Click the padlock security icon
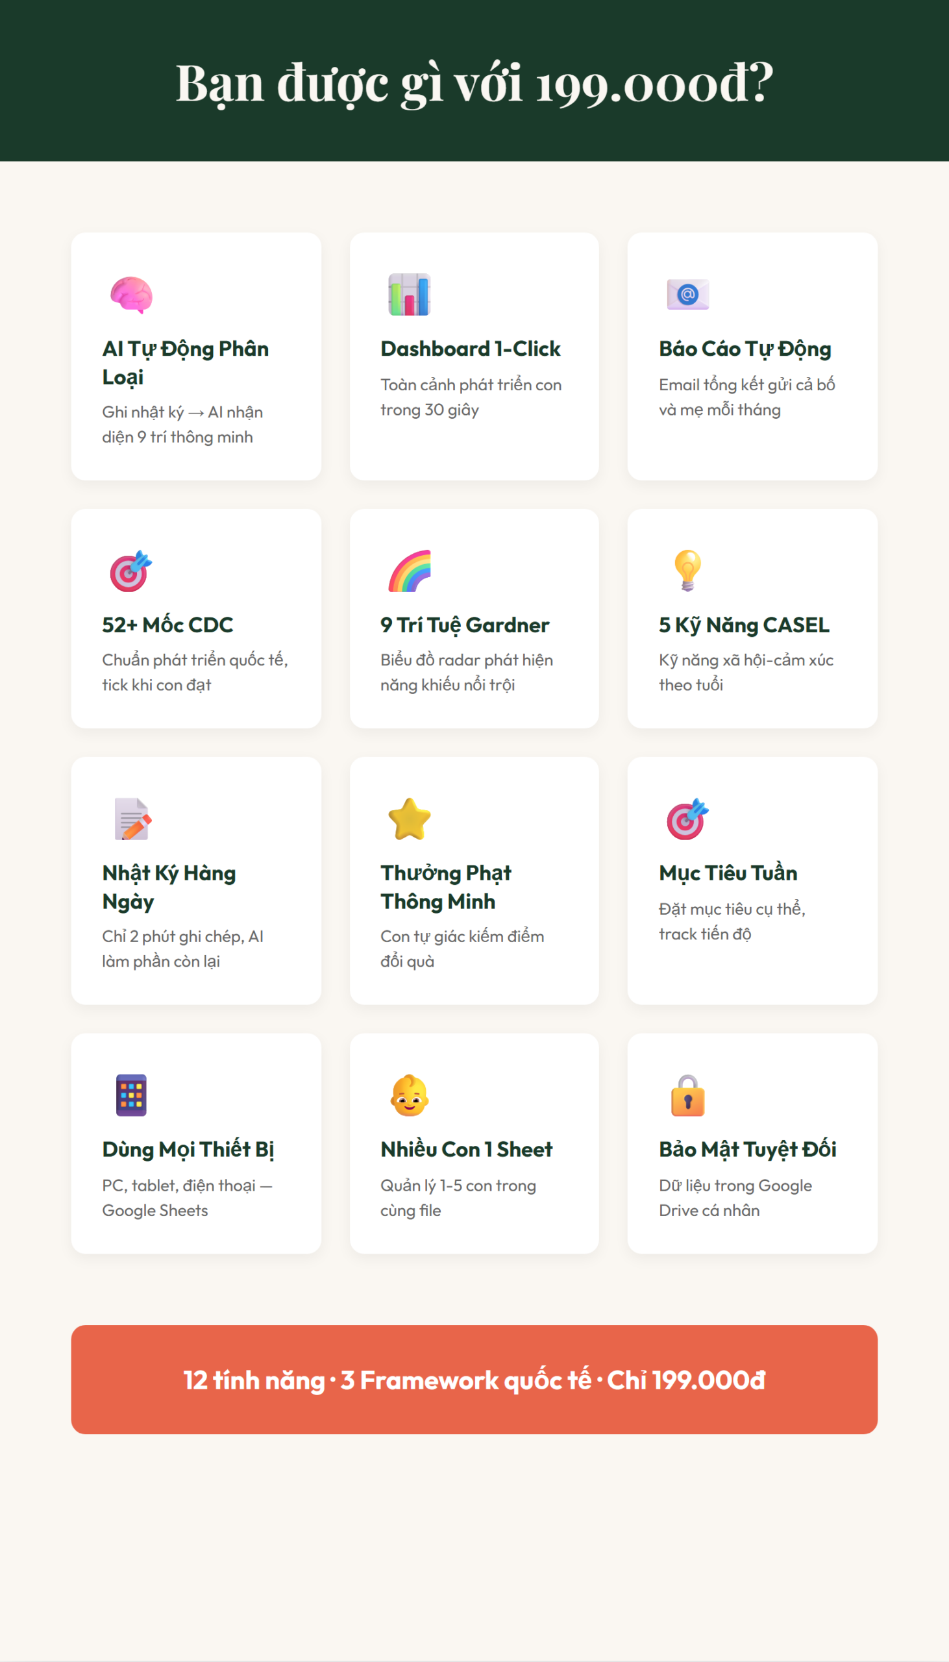Image resolution: width=949 pixels, height=1662 pixels. pyautogui.click(x=687, y=1095)
